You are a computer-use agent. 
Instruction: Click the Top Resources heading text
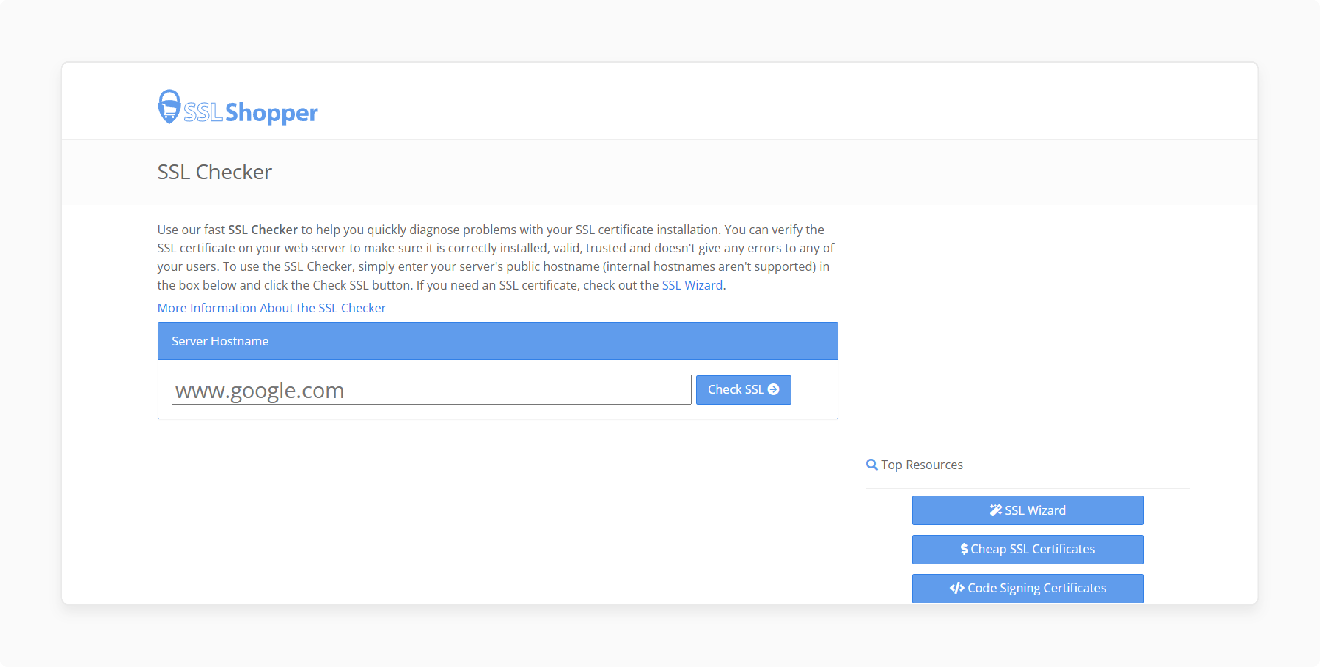(921, 465)
